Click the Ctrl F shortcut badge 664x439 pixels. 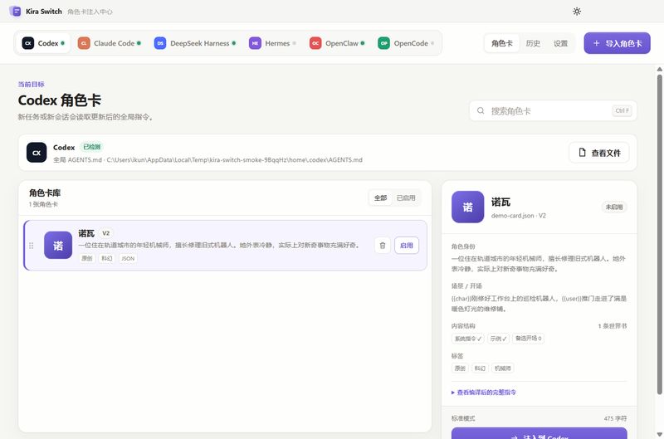pos(622,111)
